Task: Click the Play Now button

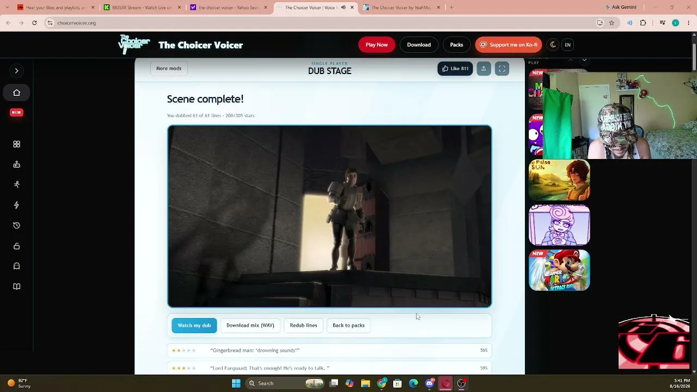Action: coord(376,45)
